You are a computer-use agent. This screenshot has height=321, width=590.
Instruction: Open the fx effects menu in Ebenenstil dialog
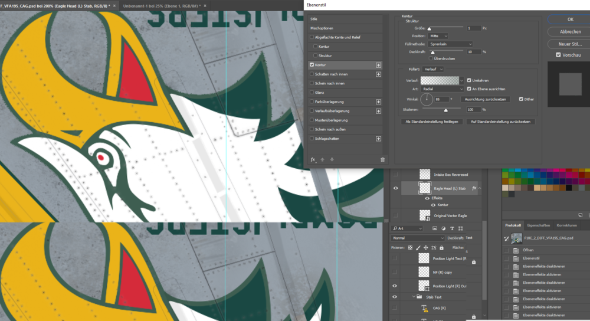(313, 159)
